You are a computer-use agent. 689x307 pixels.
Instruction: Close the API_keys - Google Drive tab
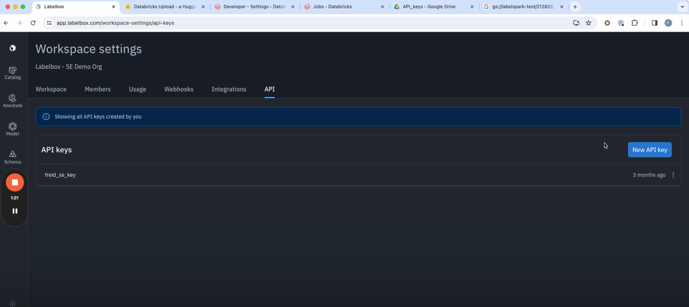(x=472, y=7)
